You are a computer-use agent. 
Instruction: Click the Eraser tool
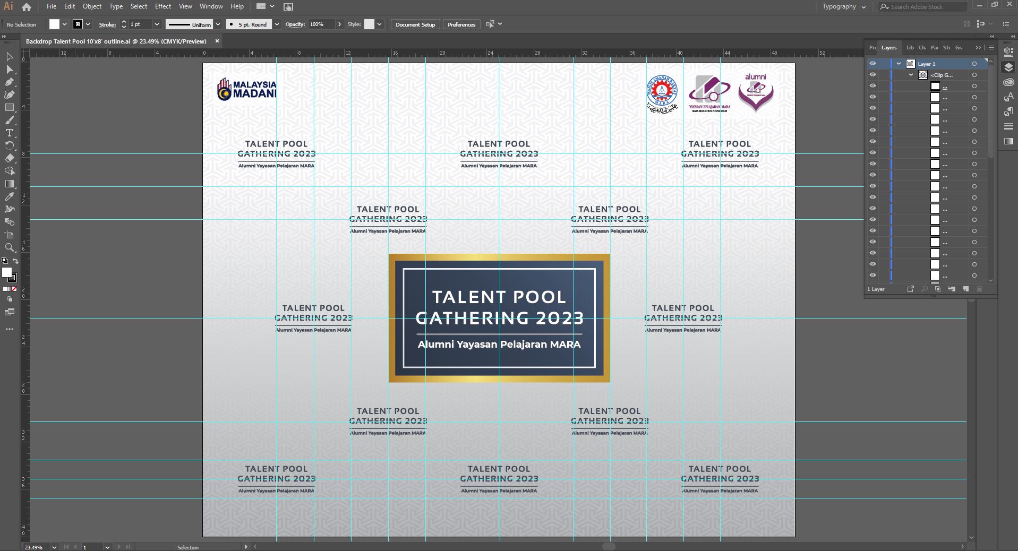pos(10,158)
